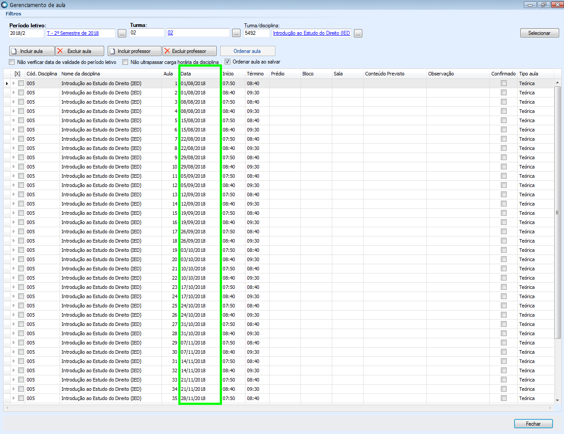Enable Não verificar data de validade checkbox

(x=12, y=62)
